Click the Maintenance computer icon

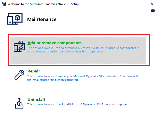15,19
